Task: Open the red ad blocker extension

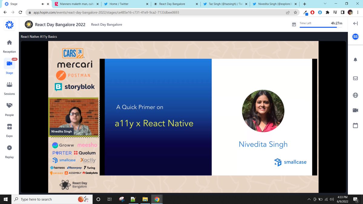Action: pos(313,12)
